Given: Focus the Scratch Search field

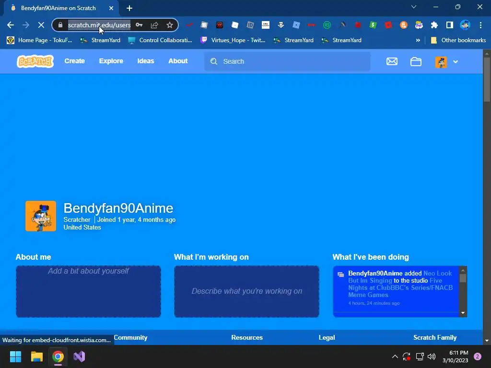Looking at the screenshot, I should (x=287, y=61).
